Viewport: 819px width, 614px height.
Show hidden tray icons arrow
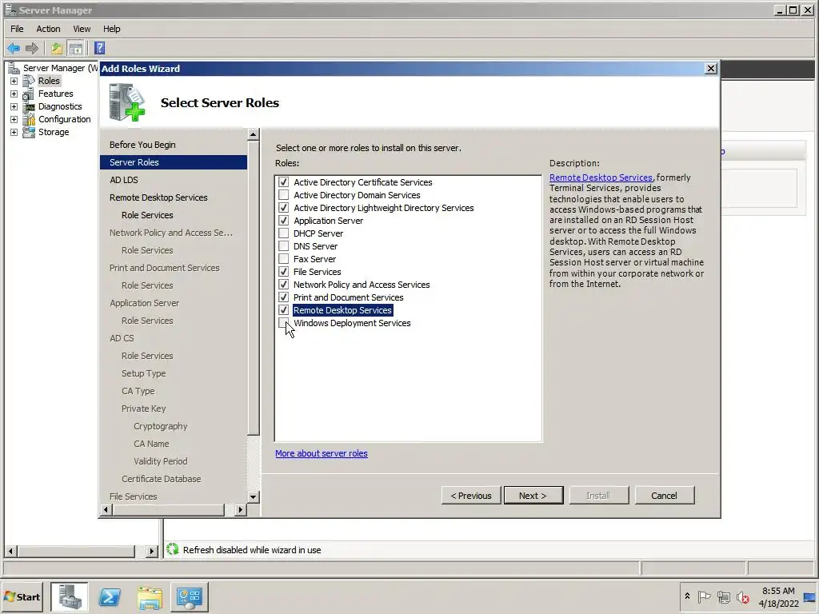pos(687,596)
